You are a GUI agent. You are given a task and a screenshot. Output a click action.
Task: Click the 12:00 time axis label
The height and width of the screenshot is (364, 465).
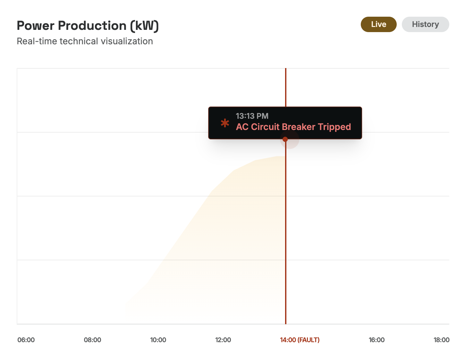(x=224, y=340)
